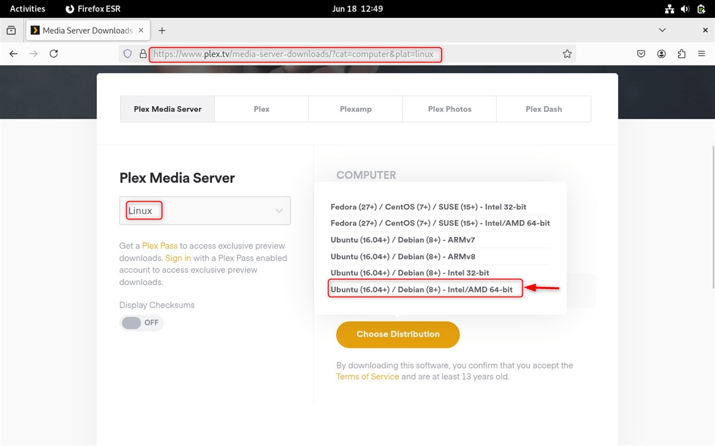Open the clock and calendar panel
715x446 pixels.
[357, 9]
